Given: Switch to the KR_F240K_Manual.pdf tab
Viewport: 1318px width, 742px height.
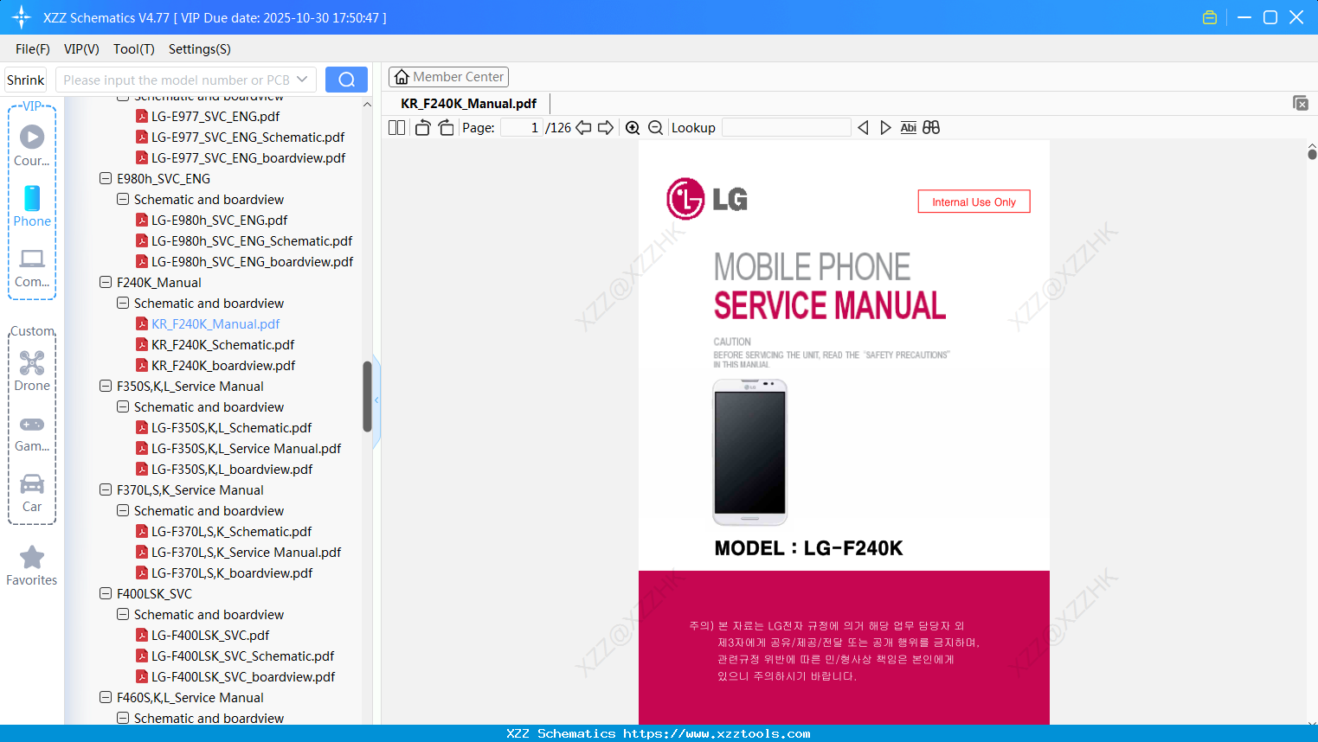Looking at the screenshot, I should (467, 103).
